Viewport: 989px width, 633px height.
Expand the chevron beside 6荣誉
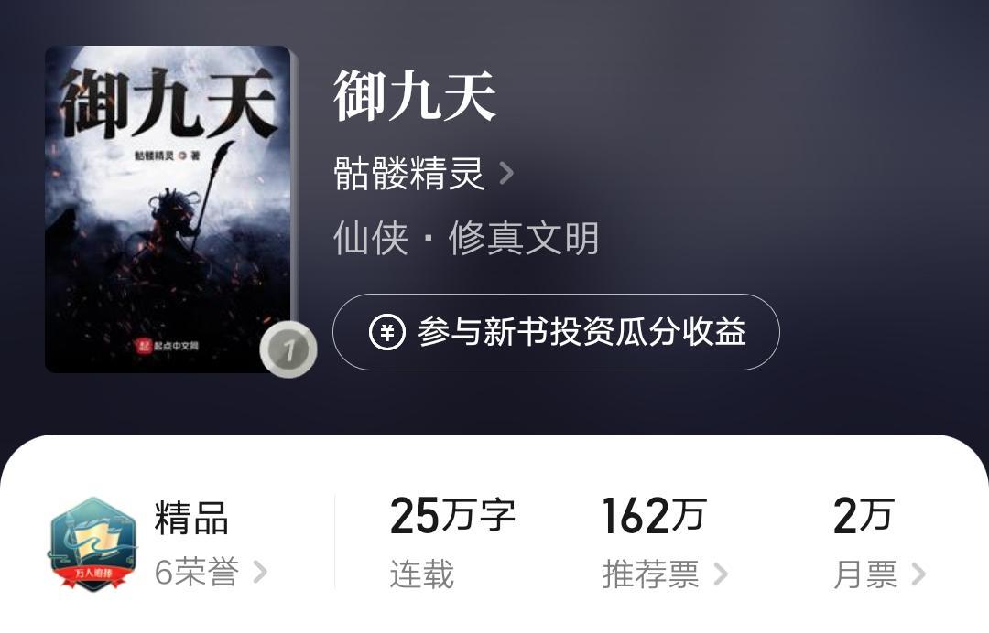pos(260,573)
